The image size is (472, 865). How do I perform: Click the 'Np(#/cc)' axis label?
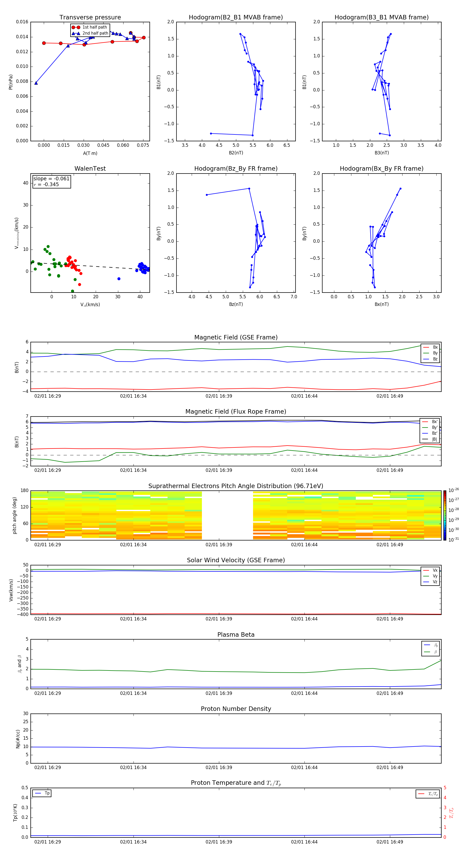18,739
